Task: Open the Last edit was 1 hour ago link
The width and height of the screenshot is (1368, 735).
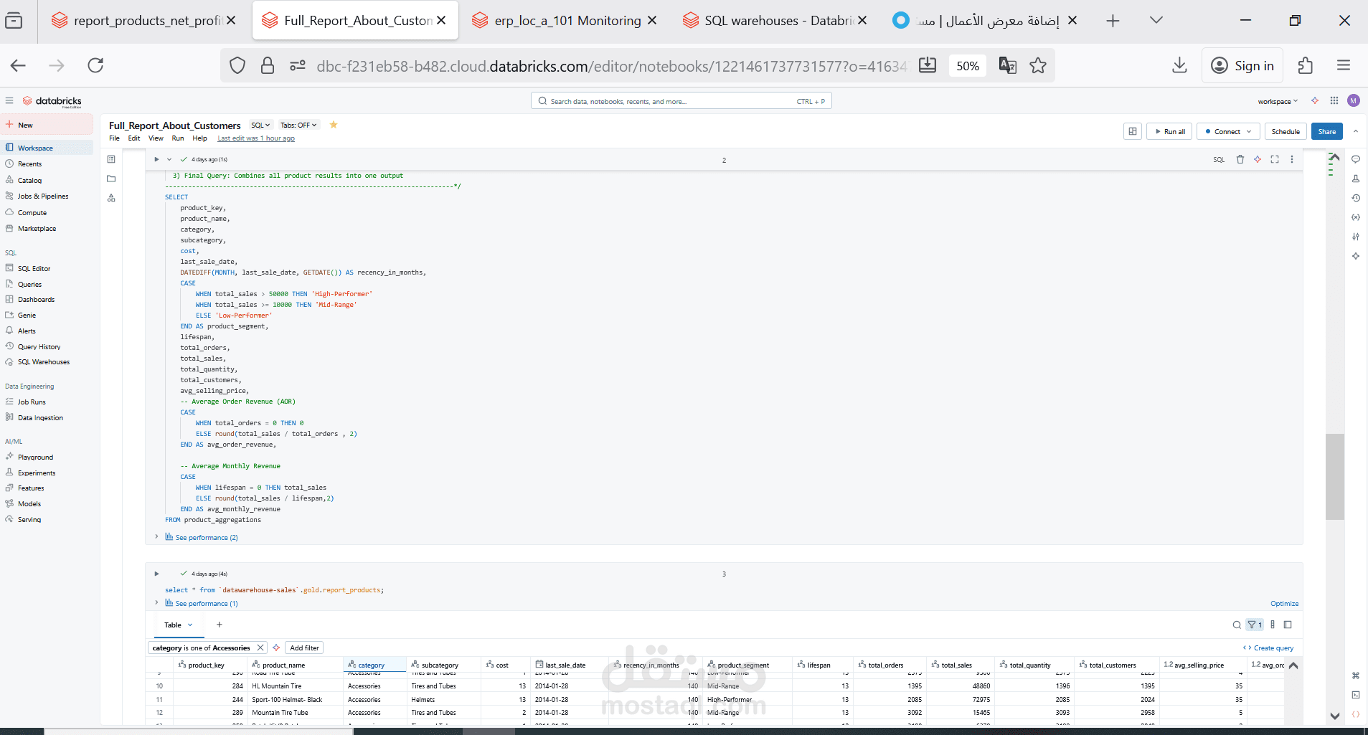Action: click(256, 138)
